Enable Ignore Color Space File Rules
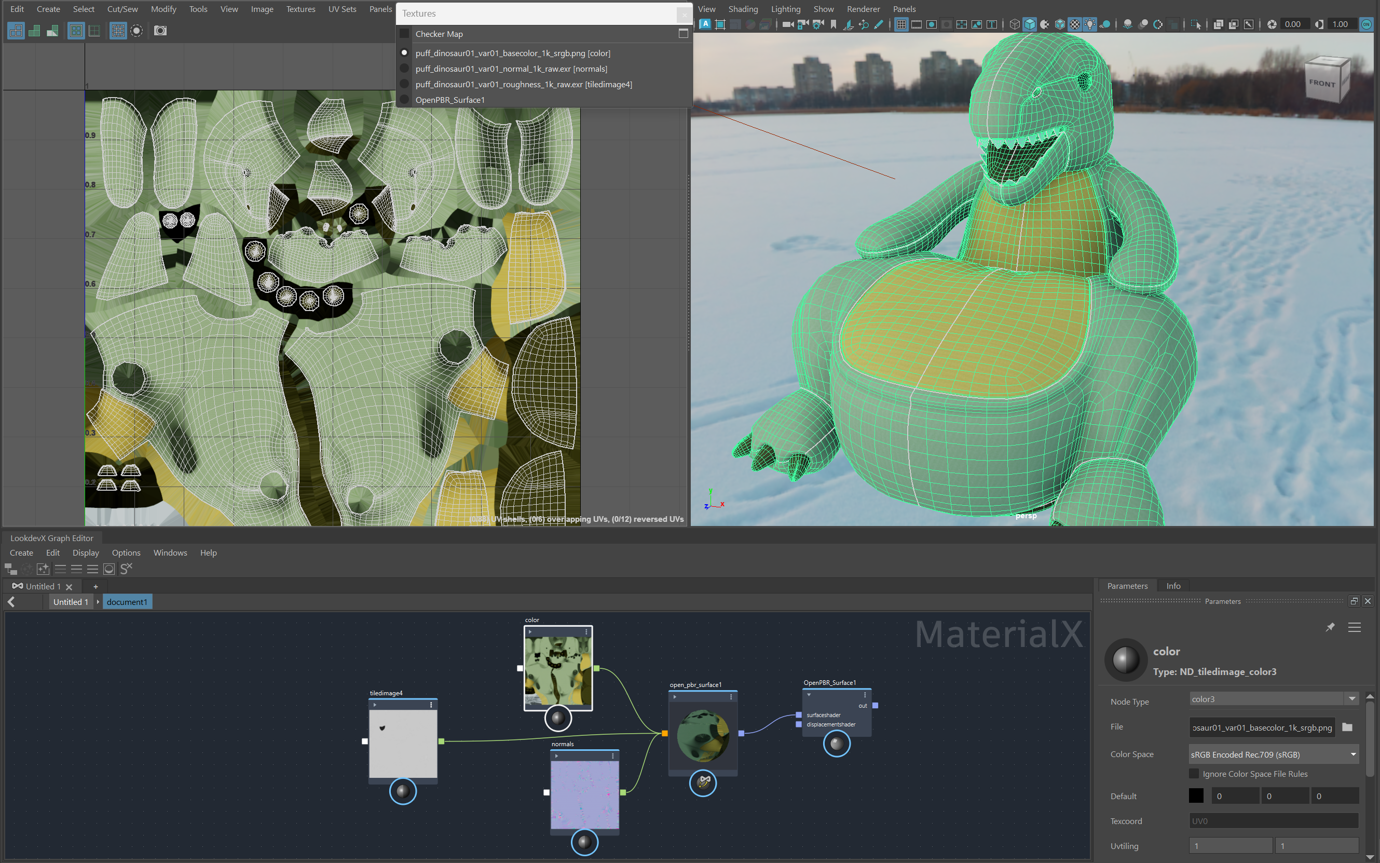1380x863 pixels. coord(1195,773)
